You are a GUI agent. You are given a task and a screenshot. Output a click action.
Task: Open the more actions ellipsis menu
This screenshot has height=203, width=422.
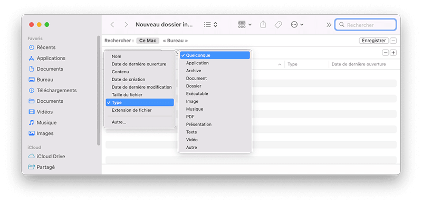tap(297, 25)
